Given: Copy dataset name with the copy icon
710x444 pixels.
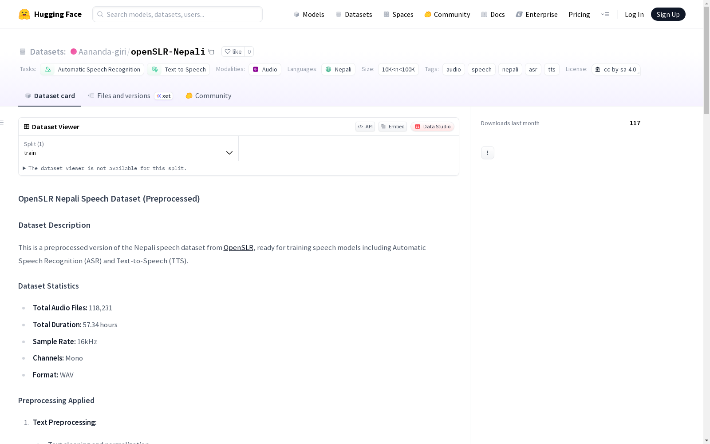Looking at the screenshot, I should 212,52.
